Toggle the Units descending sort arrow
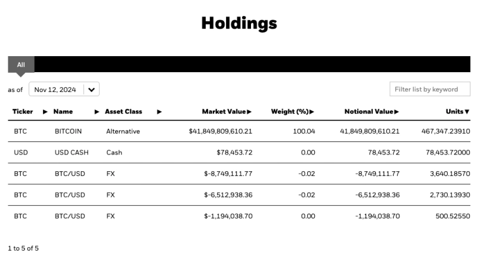This screenshot has height=259, width=477. (x=467, y=112)
